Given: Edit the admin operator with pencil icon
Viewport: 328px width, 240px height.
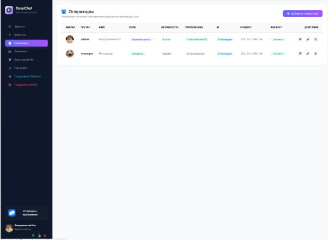Looking at the screenshot, I should tap(308, 39).
